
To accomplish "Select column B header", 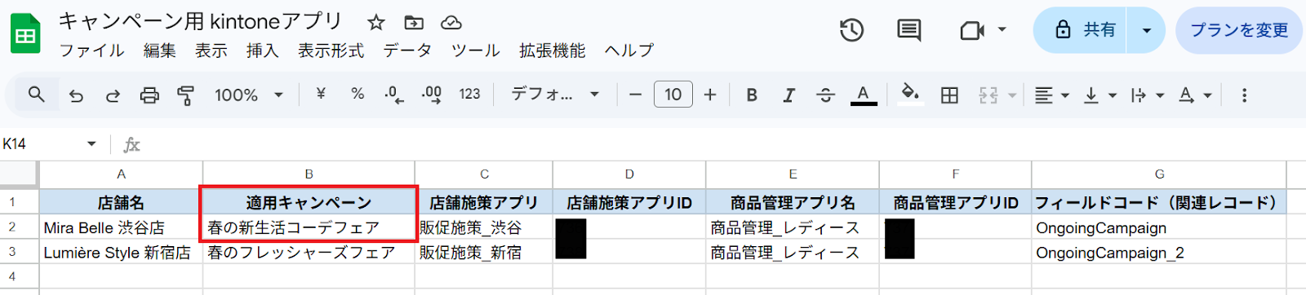I will pyautogui.click(x=309, y=174).
